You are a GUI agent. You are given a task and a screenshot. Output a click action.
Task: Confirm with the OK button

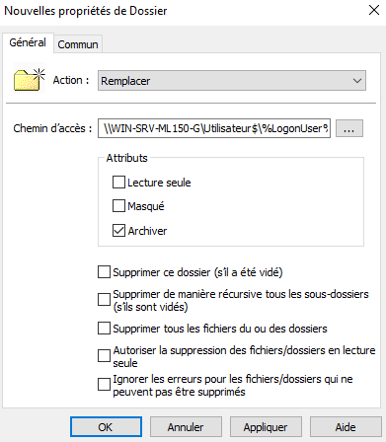[x=106, y=427]
